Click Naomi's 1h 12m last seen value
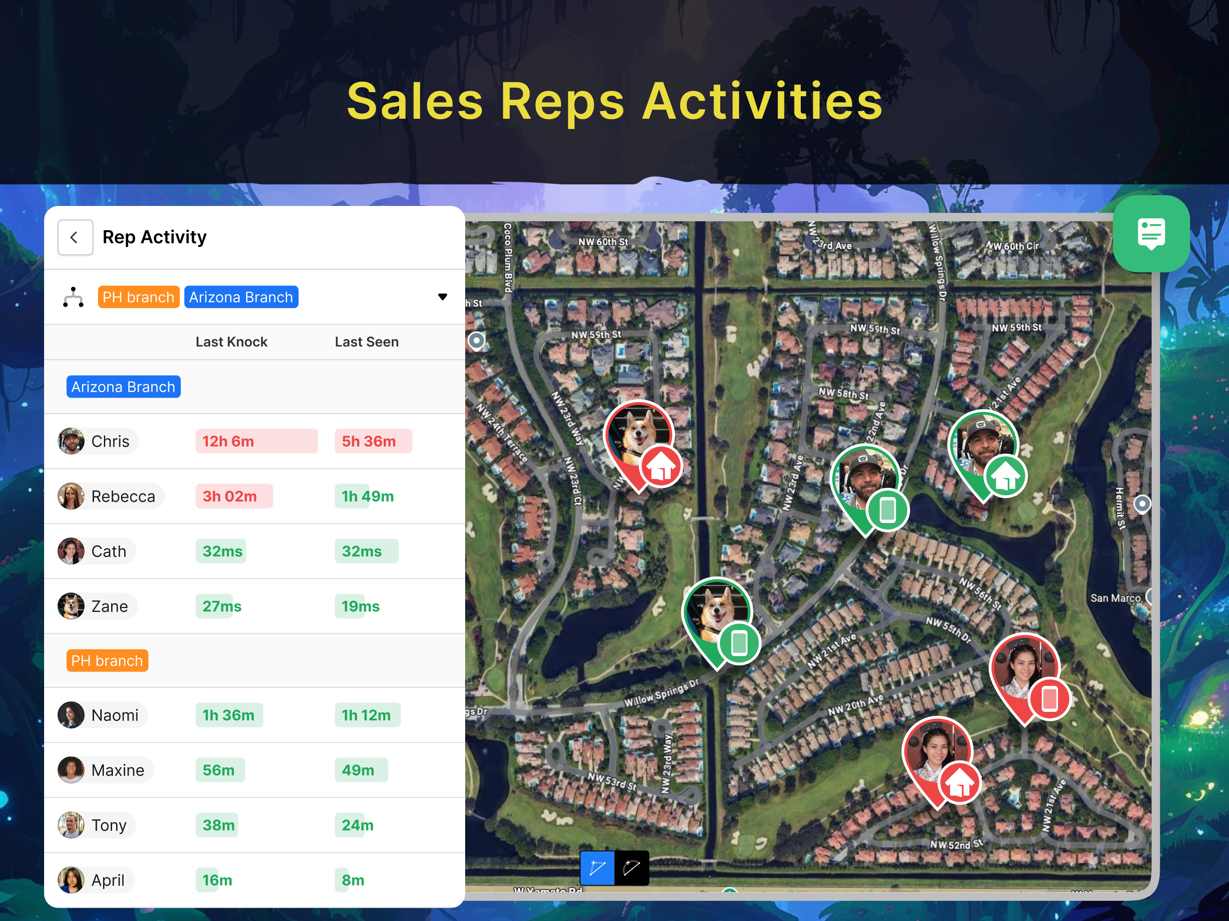This screenshot has width=1229, height=921. (367, 715)
